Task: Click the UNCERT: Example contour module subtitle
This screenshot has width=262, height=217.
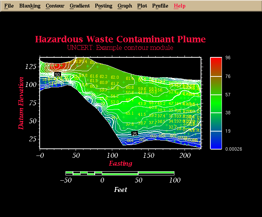Action: pos(120,48)
